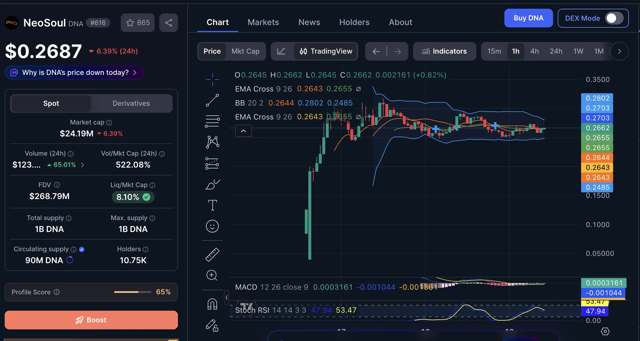640x341 pixels.
Task: Select the Price chart option
Action: coord(212,51)
